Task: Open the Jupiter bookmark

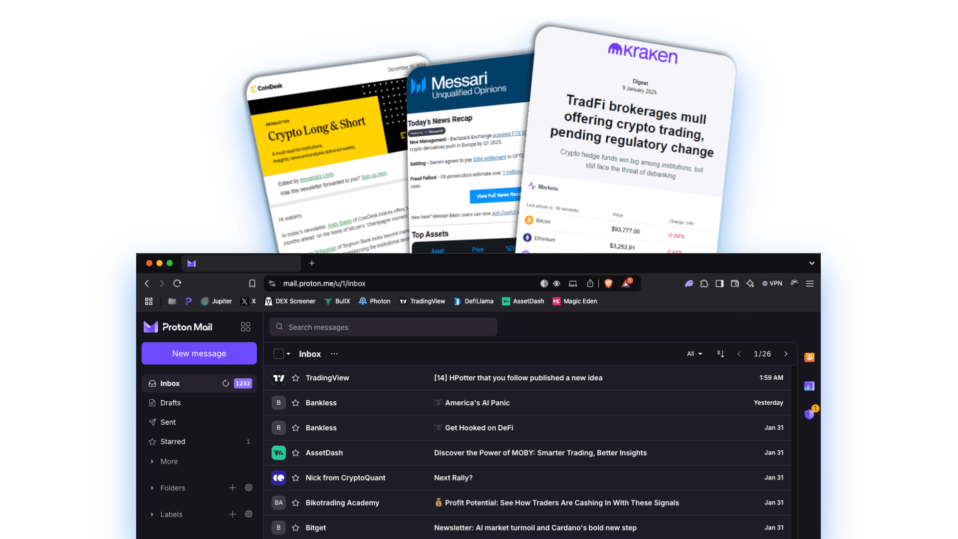Action: click(216, 301)
